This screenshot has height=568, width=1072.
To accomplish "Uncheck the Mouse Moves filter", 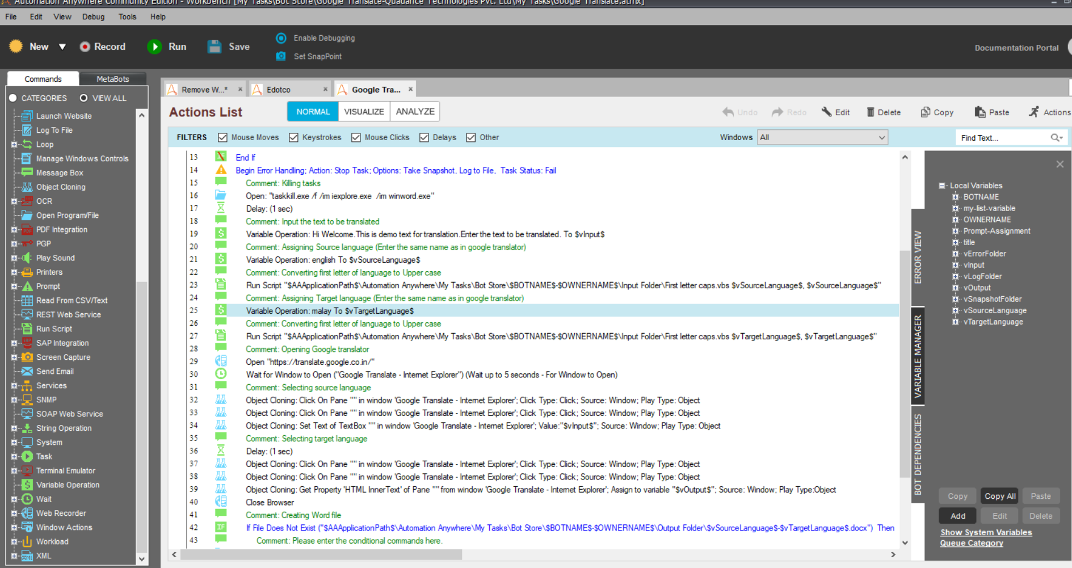I will click(x=223, y=137).
